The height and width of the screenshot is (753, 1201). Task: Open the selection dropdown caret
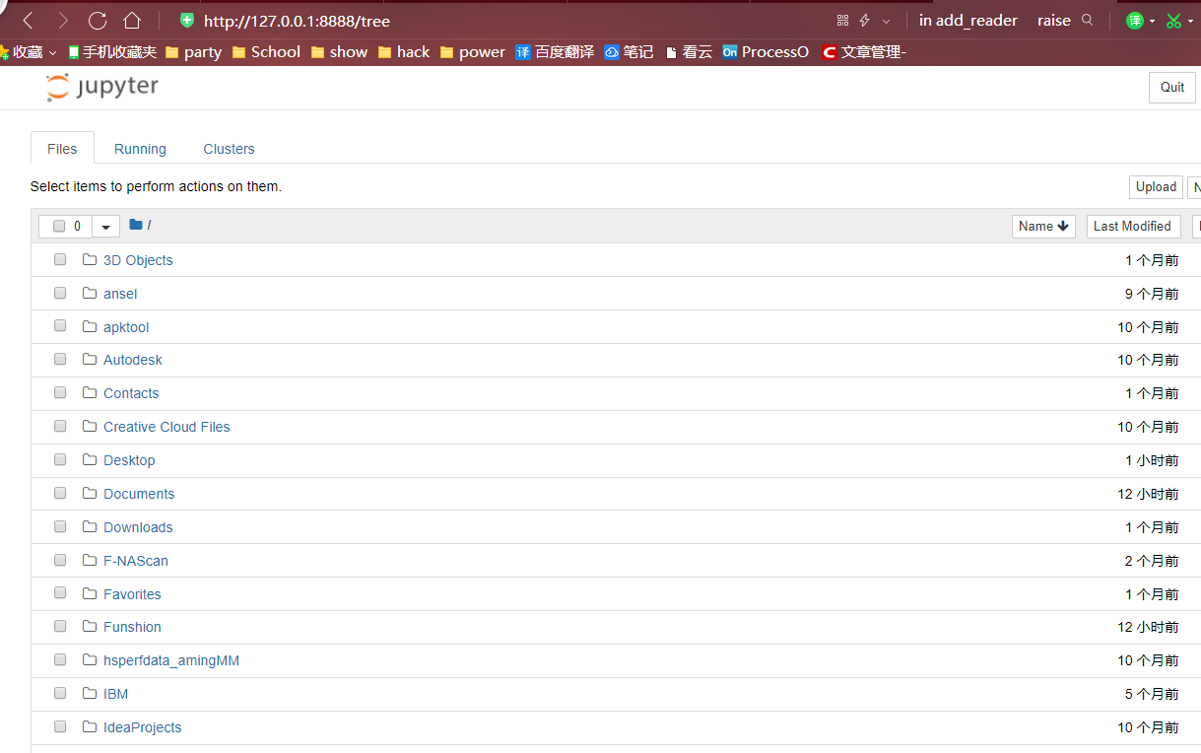106,227
